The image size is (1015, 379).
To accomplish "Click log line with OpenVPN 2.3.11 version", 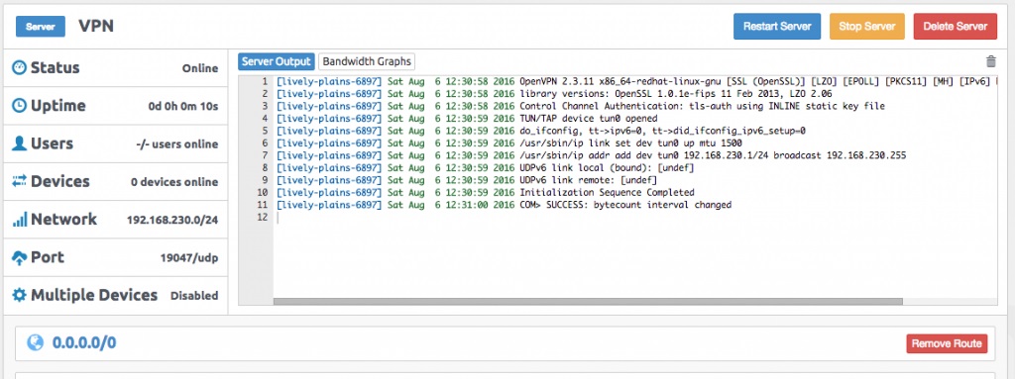I will click(637, 81).
